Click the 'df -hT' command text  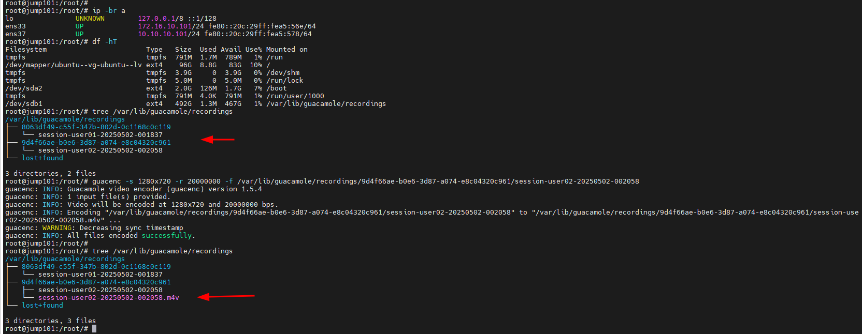[105, 42]
